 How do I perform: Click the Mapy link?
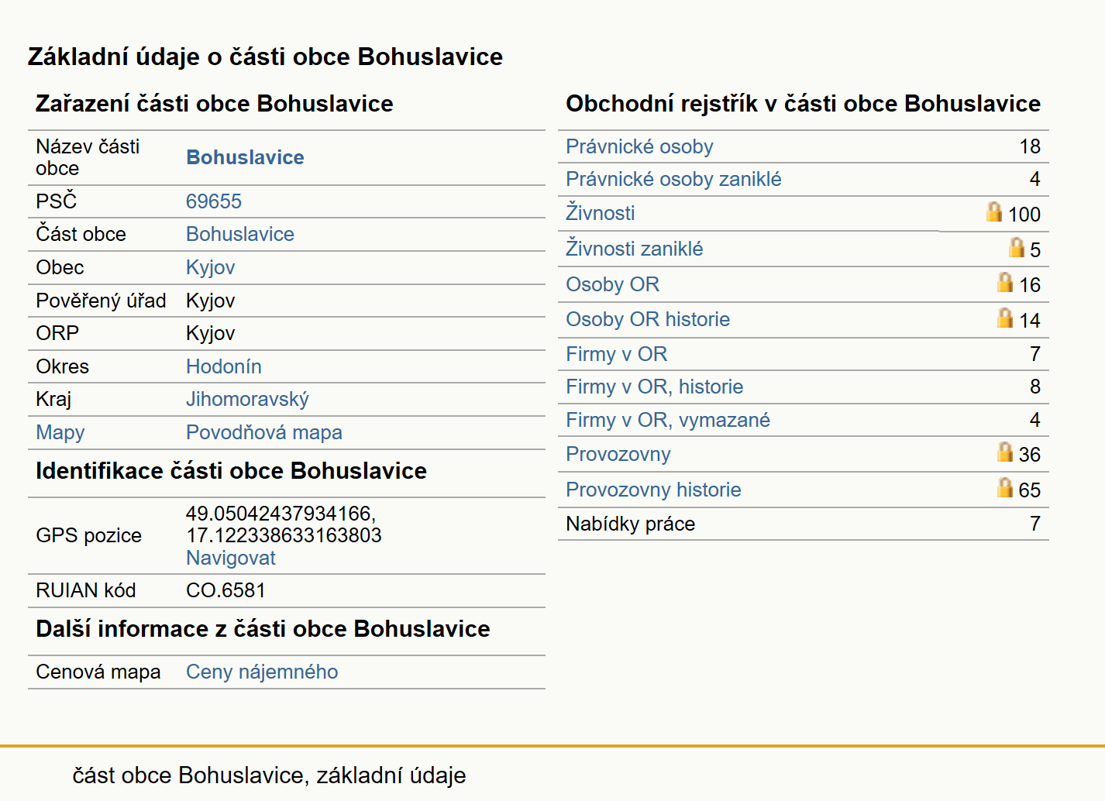60,432
